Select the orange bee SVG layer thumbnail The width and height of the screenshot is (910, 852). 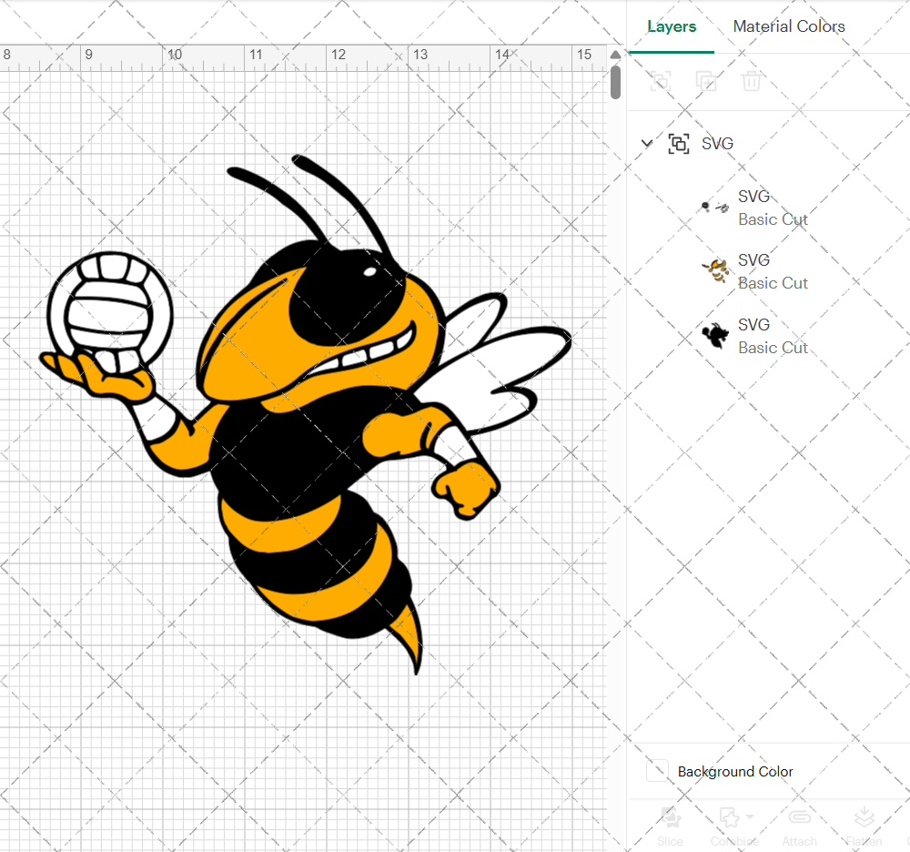point(716,270)
